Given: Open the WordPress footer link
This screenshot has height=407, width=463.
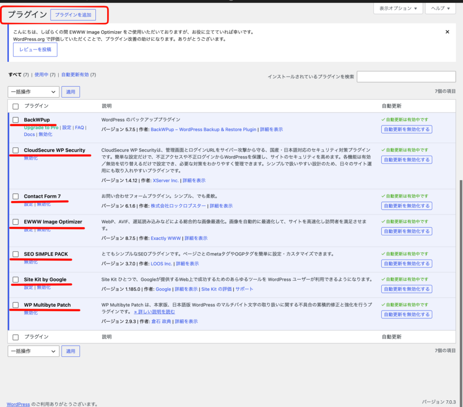Looking at the screenshot, I should (18, 404).
